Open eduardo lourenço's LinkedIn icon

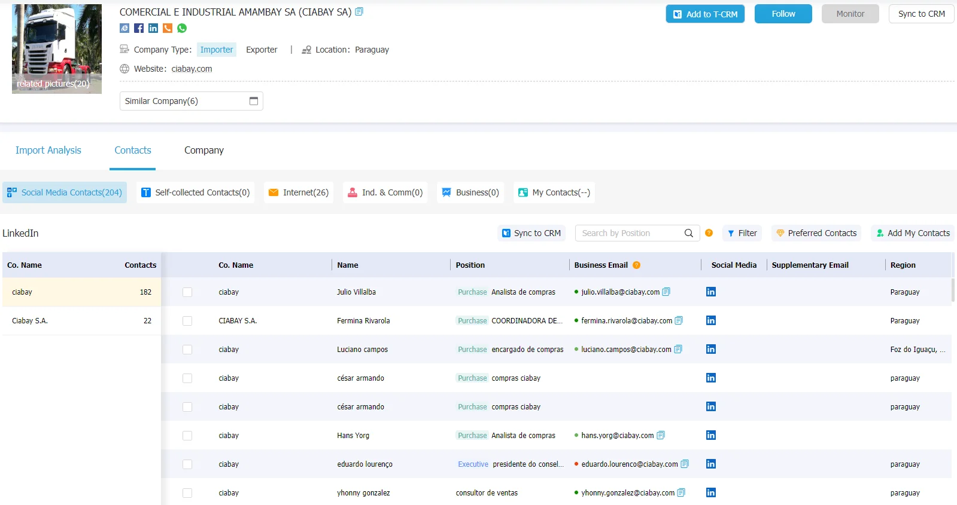(711, 464)
